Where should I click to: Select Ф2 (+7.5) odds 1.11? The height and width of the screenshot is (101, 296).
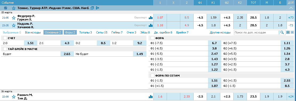tap(287, 43)
